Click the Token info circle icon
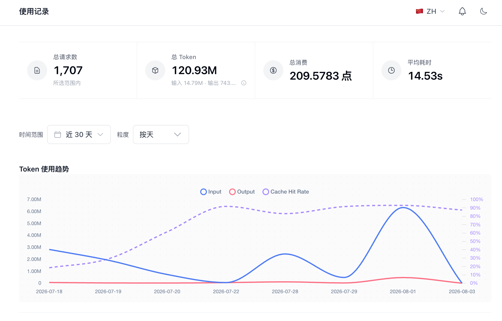This screenshot has width=502, height=321. coord(244,83)
